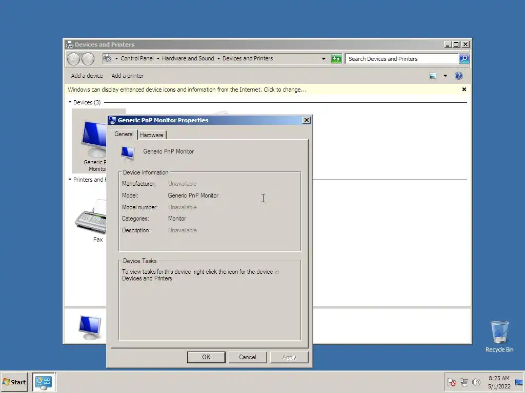Click OK in Monitor Properties dialog
525x393 pixels.
(206, 357)
